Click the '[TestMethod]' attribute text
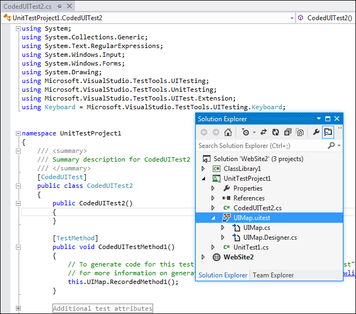This screenshot has height=314, width=356. (75, 238)
